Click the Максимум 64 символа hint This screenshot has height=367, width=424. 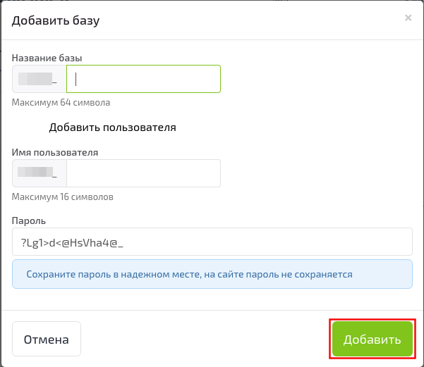click(x=61, y=102)
